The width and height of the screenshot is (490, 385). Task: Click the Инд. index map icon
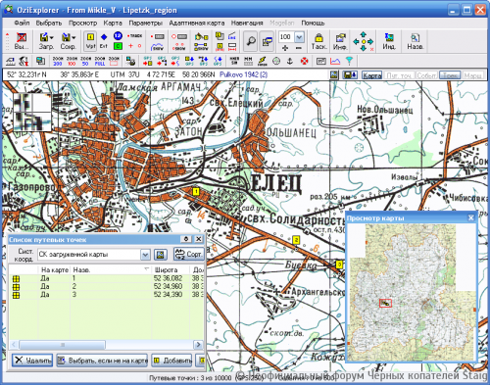tap(389, 41)
